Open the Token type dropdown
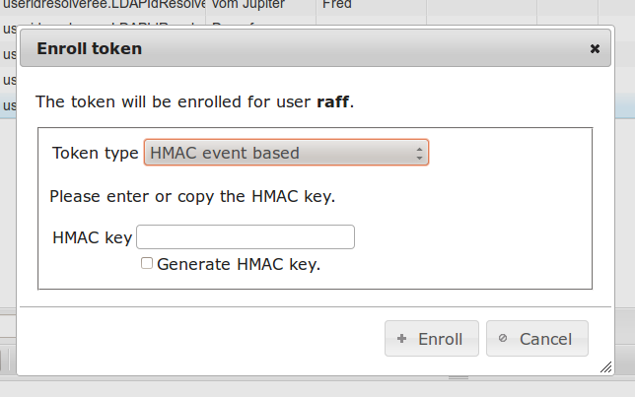 [x=286, y=153]
